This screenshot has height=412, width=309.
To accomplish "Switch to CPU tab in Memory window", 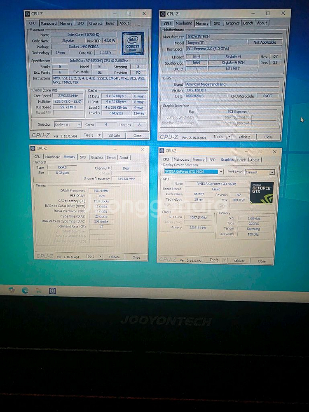I will 37,157.
